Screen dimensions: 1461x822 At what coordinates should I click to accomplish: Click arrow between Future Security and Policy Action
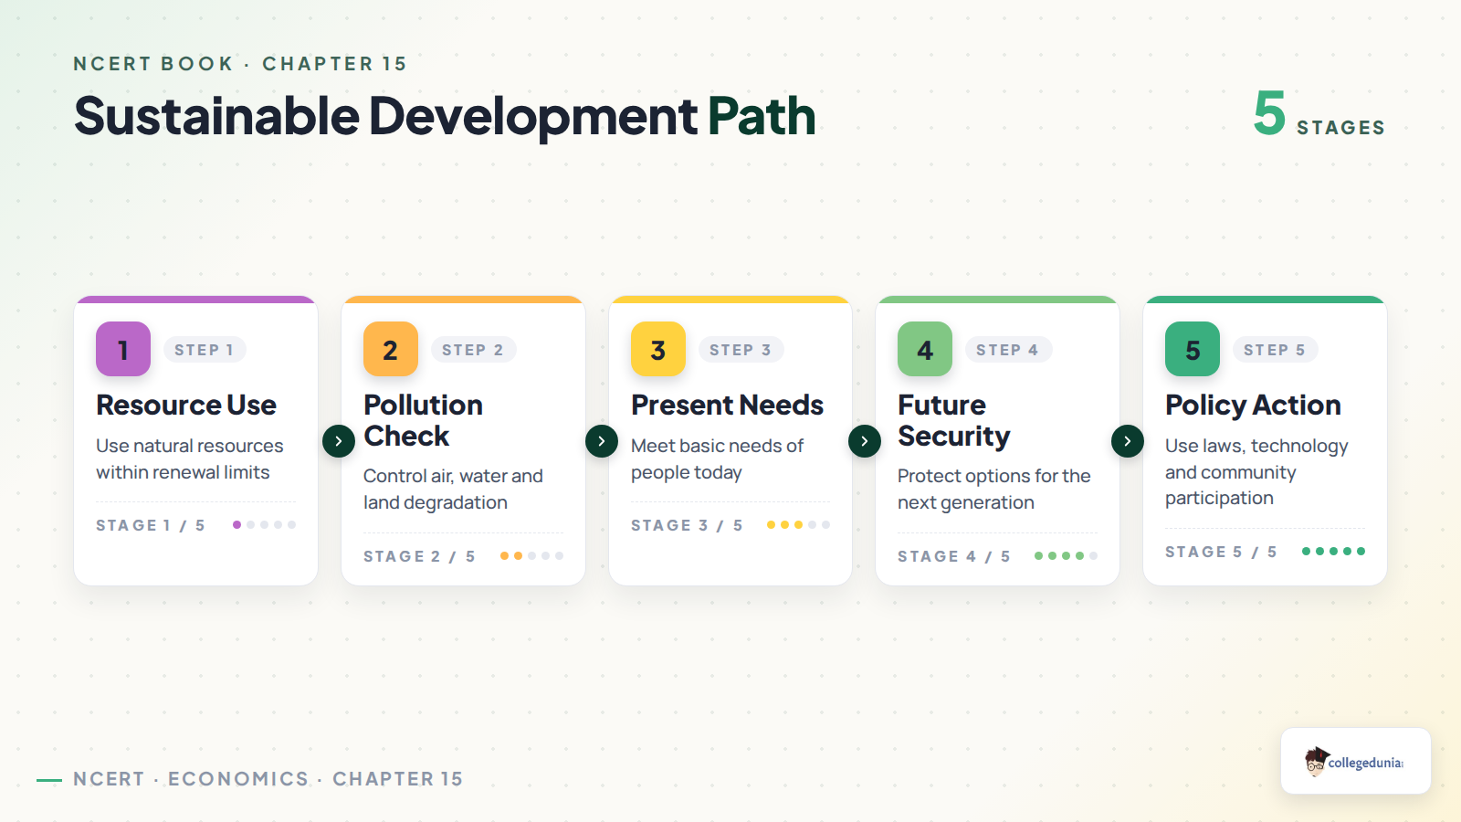(1128, 441)
